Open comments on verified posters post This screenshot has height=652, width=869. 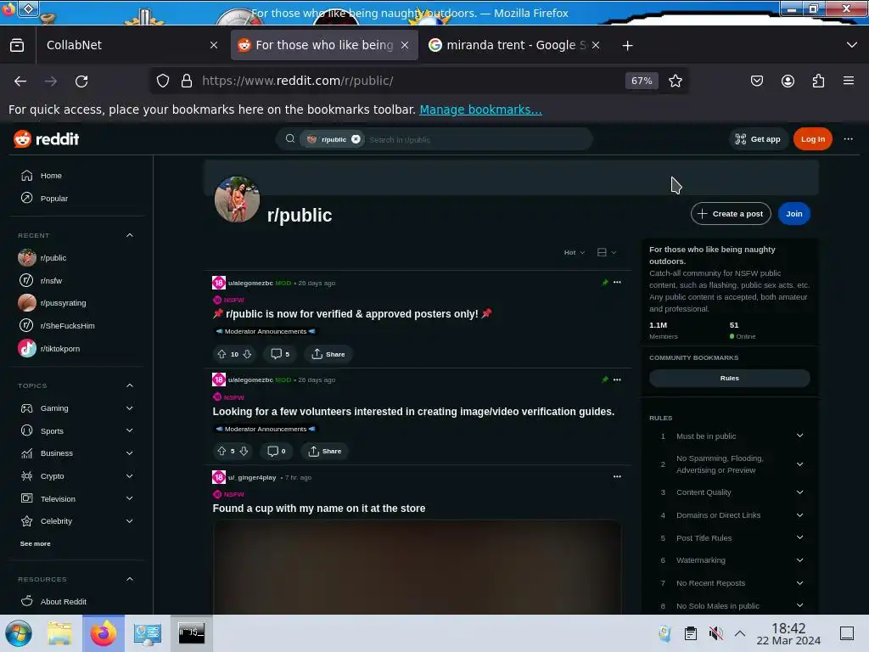(x=280, y=354)
